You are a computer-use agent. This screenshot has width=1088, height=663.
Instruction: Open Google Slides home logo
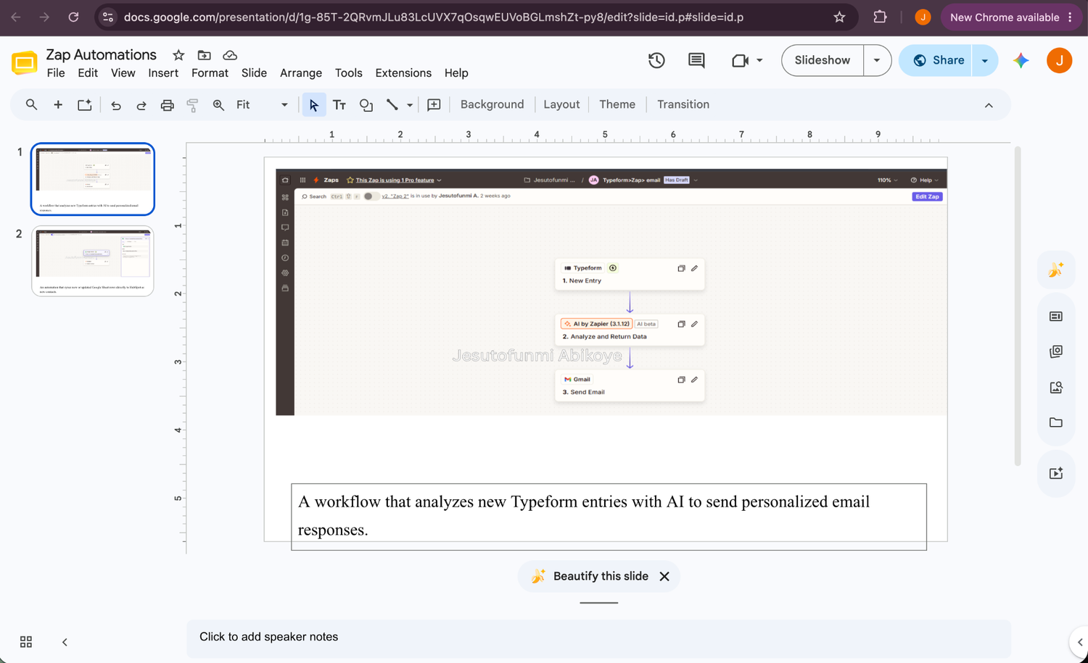(24, 63)
